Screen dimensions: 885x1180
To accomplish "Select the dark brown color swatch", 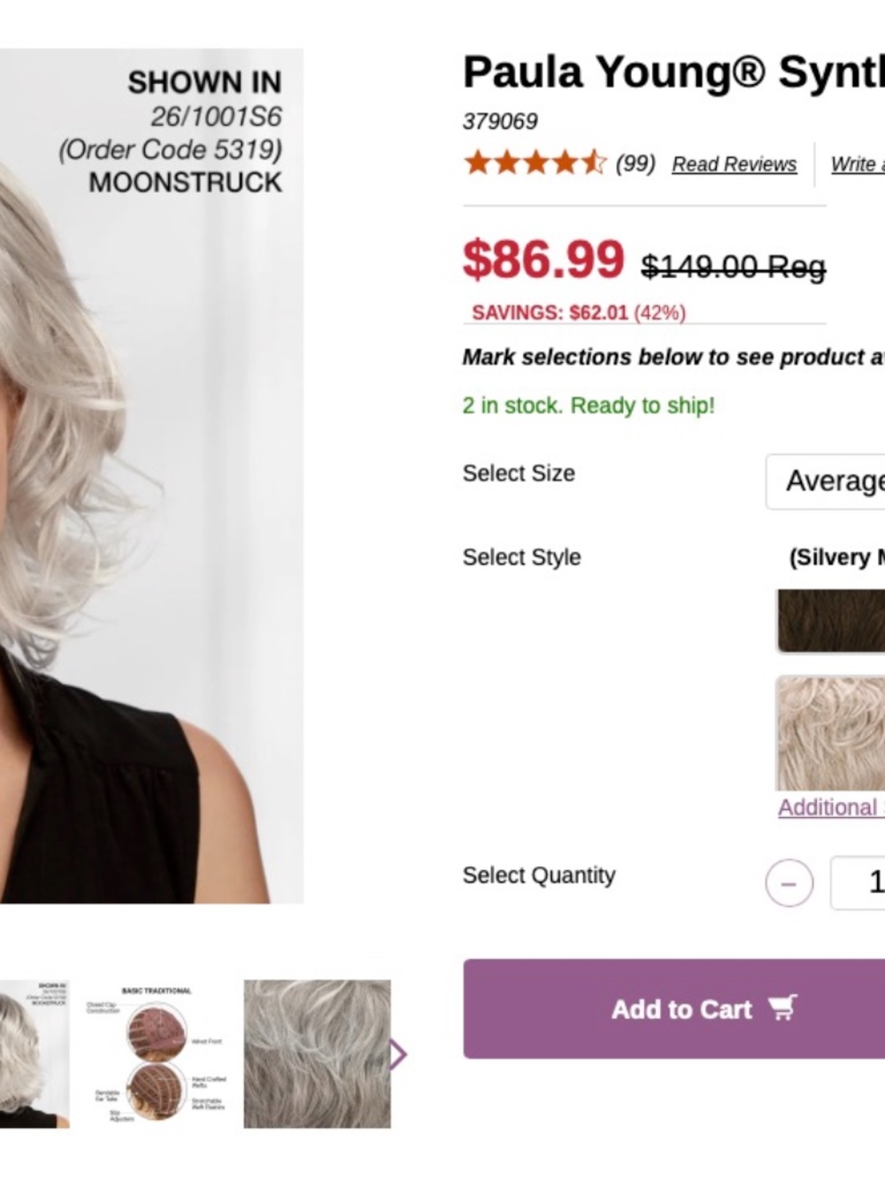I will coord(831,621).
